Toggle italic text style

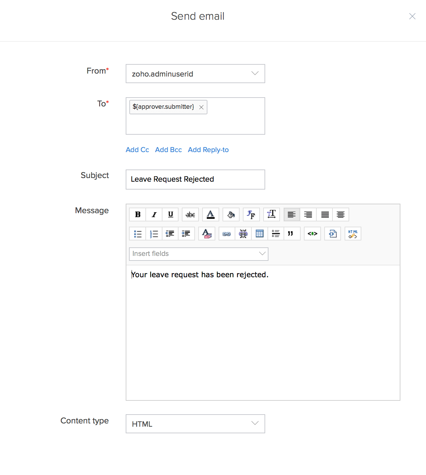[x=154, y=215]
